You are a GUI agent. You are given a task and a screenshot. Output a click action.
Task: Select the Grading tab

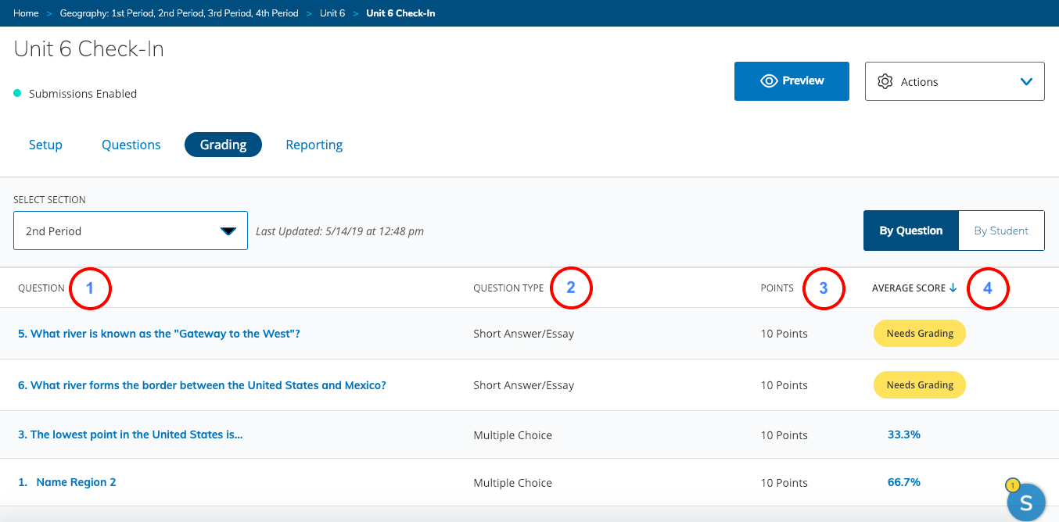coord(223,145)
